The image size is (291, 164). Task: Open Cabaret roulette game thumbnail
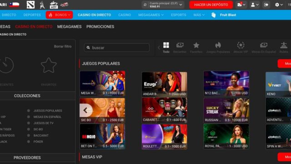point(165,110)
